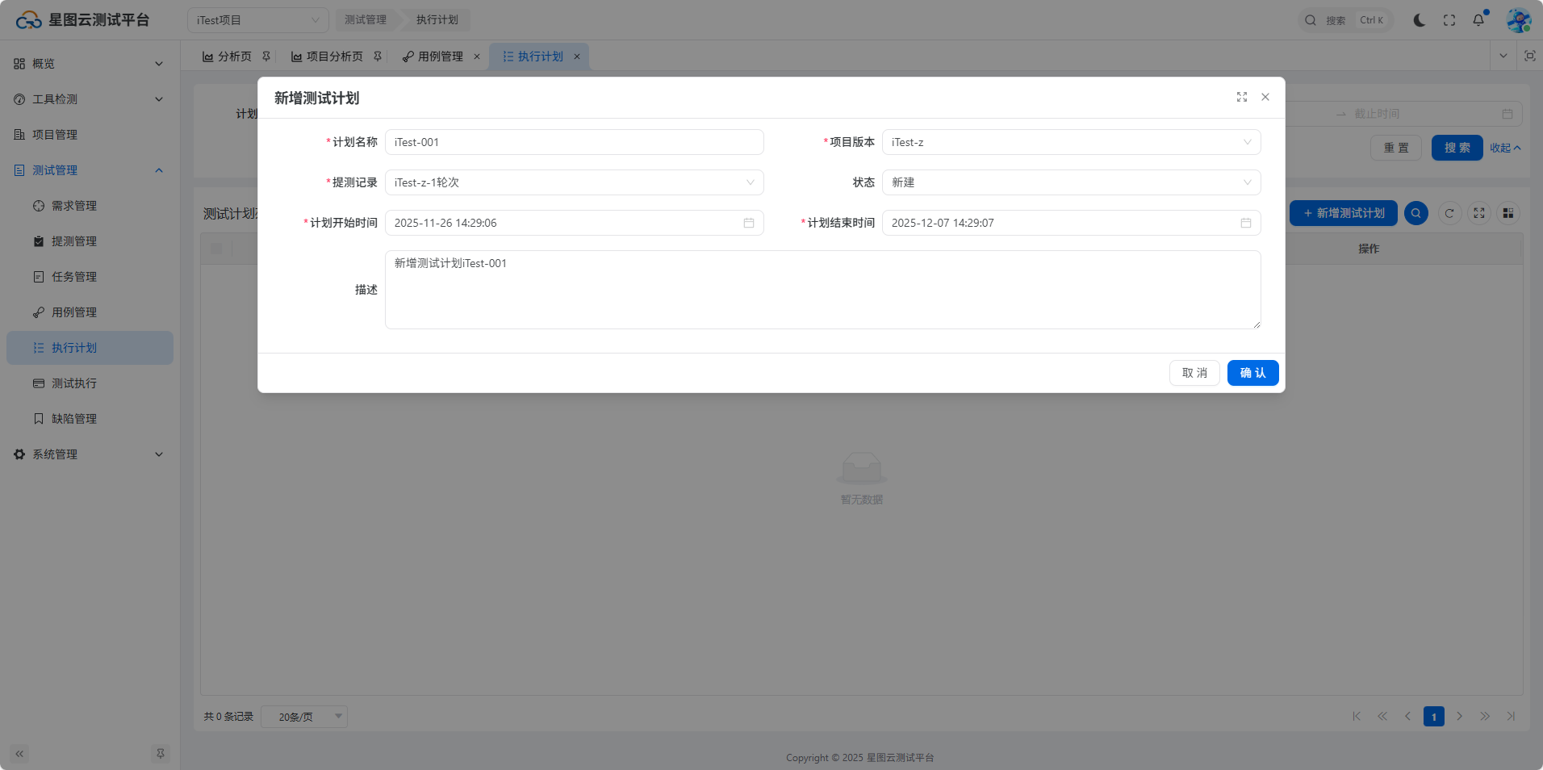
Task: Maximize the 新增测试计划 dialog
Action: click(x=1242, y=97)
